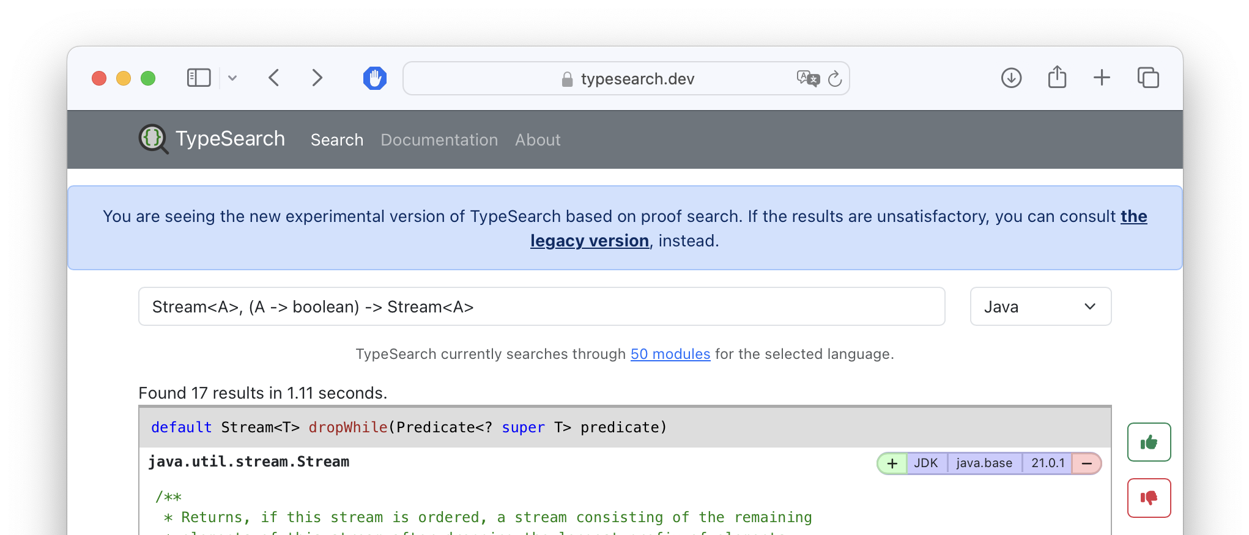Click the TypeSearch magnifier logo icon
The height and width of the screenshot is (535, 1249).
153,139
